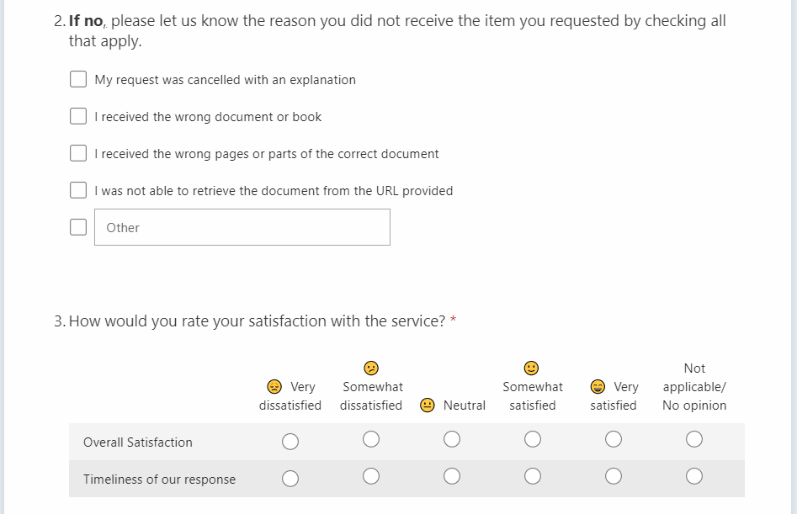Viewport: 797px width, 514px height.
Task: Click the Somewhat dissatisfied emoji icon
Action: (371, 368)
